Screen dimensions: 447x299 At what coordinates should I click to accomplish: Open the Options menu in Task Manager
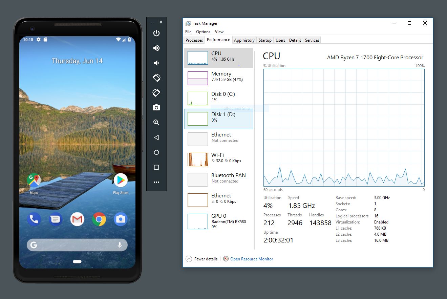[x=203, y=31]
